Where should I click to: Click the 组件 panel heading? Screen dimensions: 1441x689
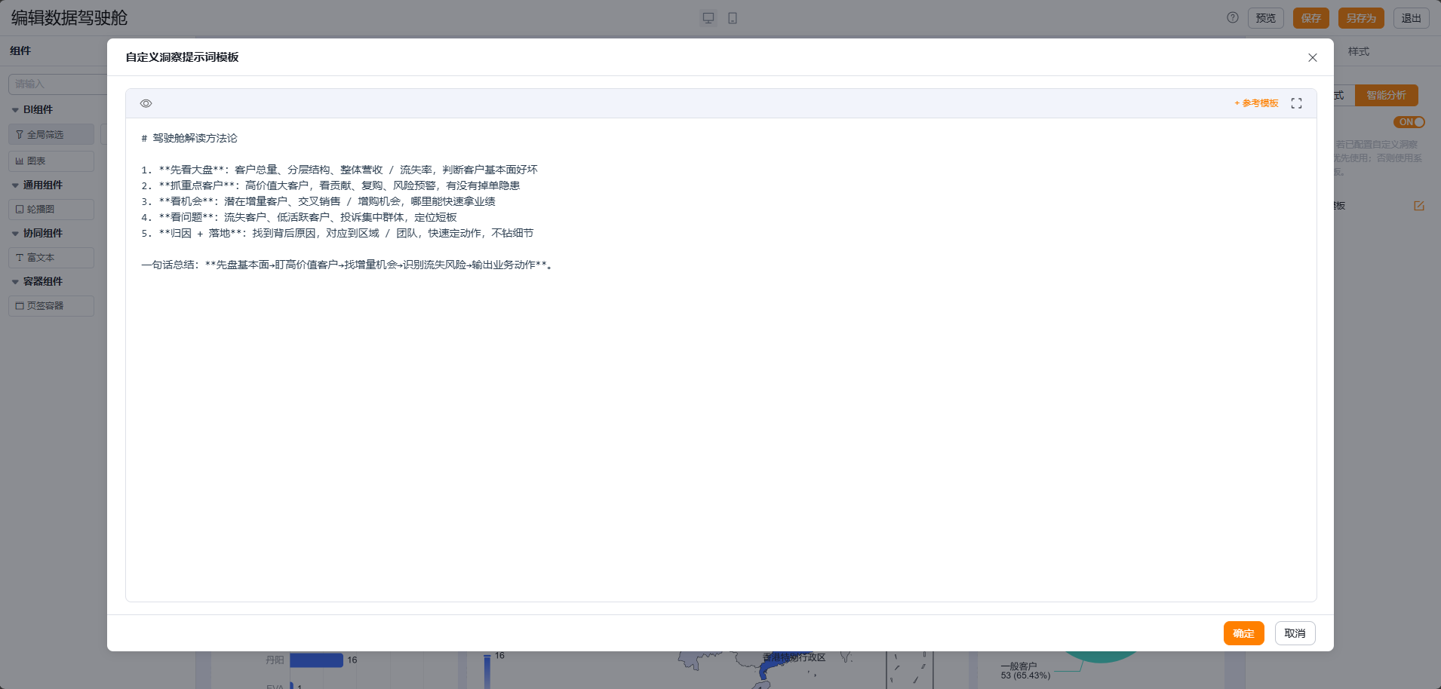[20, 51]
